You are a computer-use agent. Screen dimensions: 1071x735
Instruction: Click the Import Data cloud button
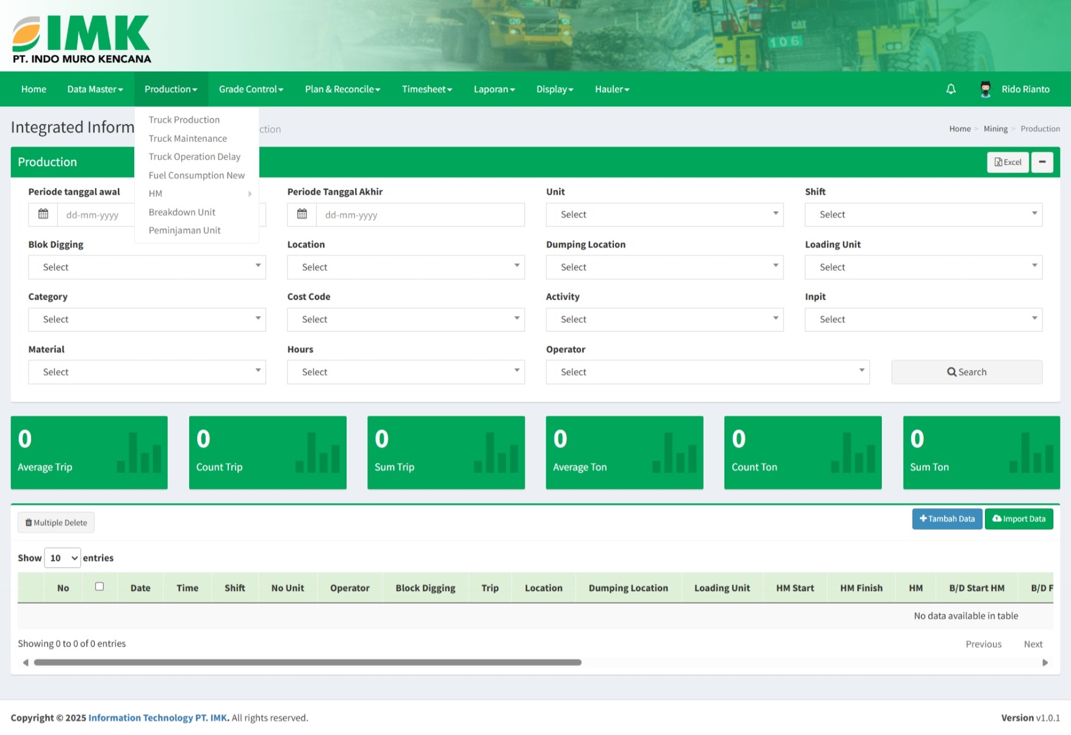pyautogui.click(x=1019, y=519)
